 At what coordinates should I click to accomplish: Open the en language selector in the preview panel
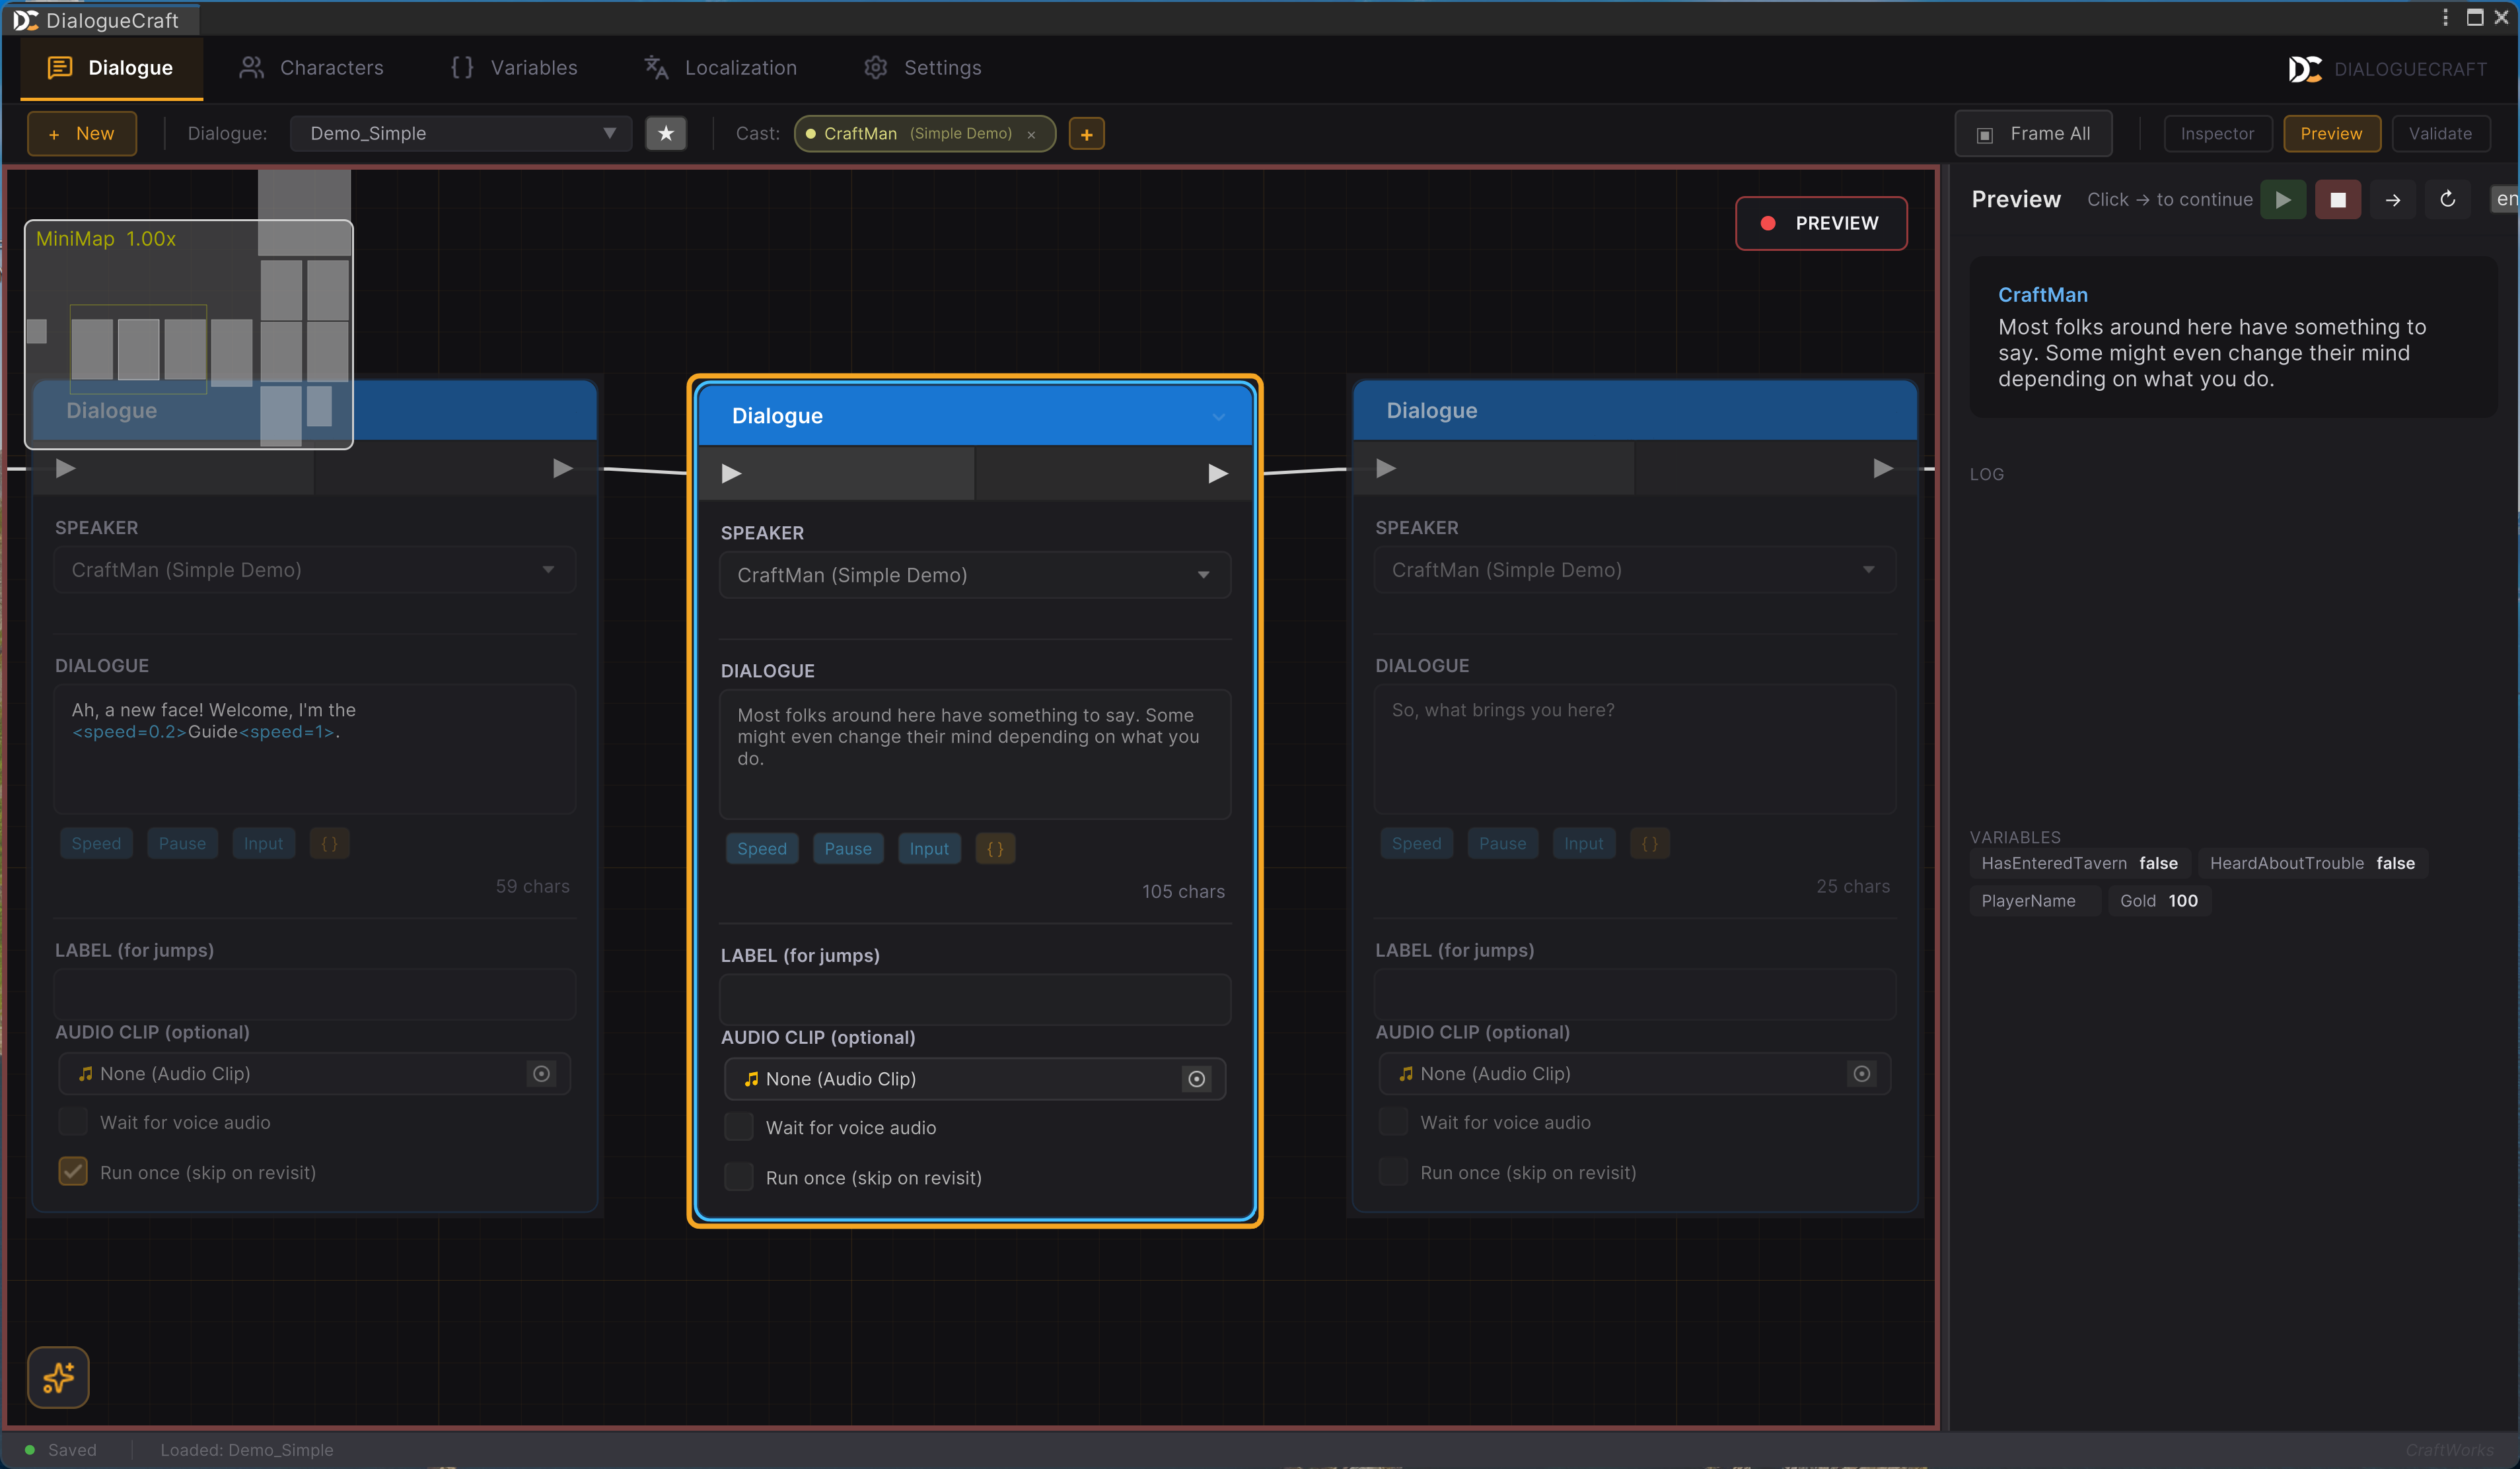click(x=2505, y=200)
